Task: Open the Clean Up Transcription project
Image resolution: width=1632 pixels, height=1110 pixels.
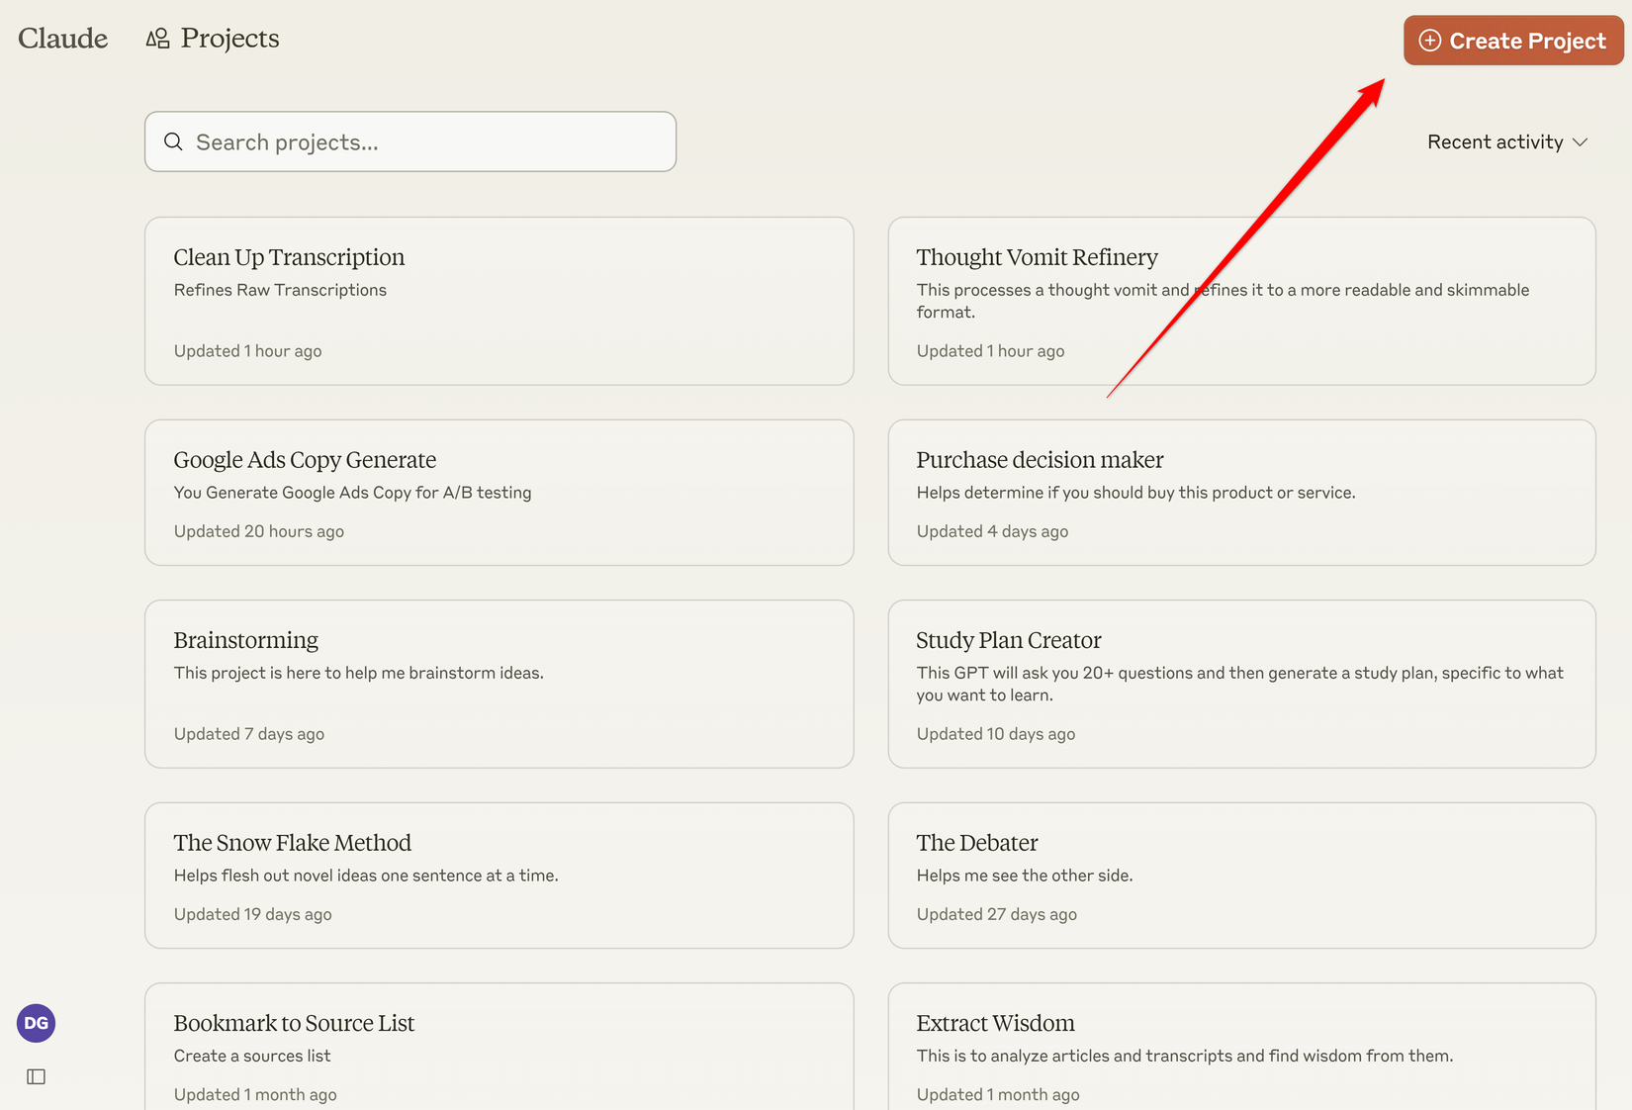Action: pos(499,301)
